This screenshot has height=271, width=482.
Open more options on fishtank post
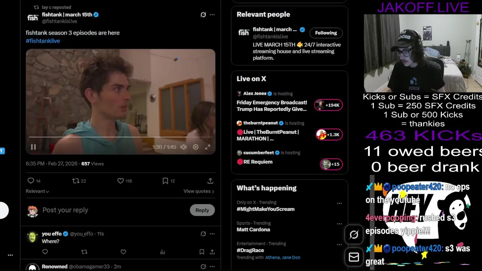[212, 15]
